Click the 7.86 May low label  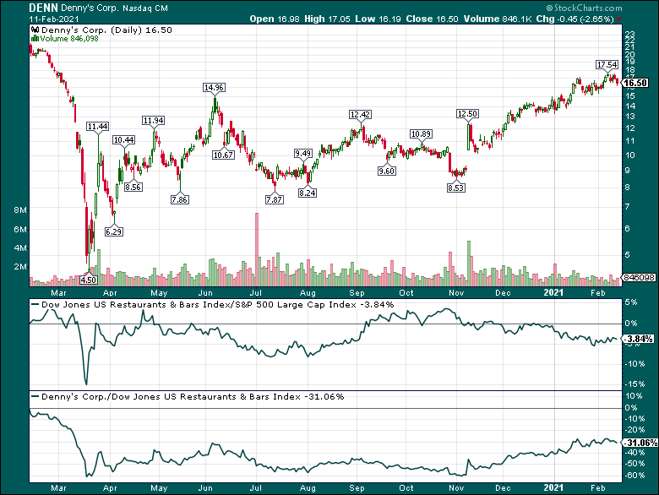(x=179, y=199)
